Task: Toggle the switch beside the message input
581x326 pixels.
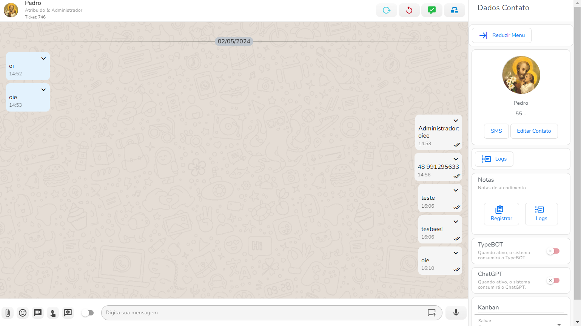Action: click(x=88, y=313)
